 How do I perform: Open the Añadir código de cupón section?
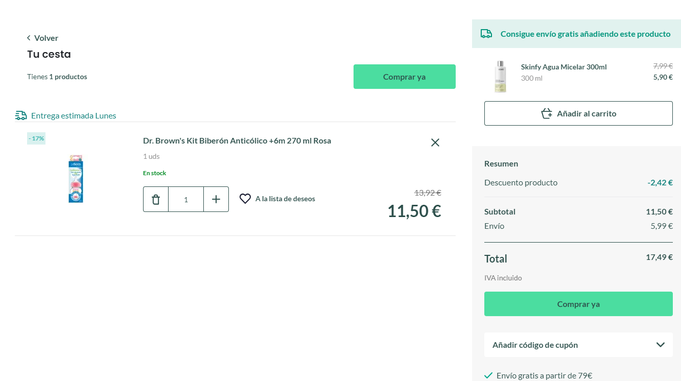point(535,345)
